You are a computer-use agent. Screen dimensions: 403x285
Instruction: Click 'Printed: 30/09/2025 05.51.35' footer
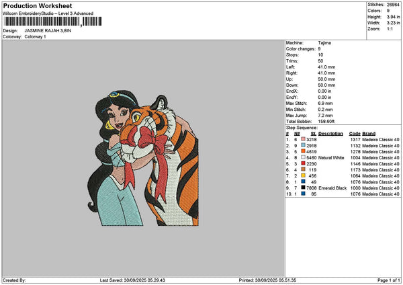(x=267, y=280)
